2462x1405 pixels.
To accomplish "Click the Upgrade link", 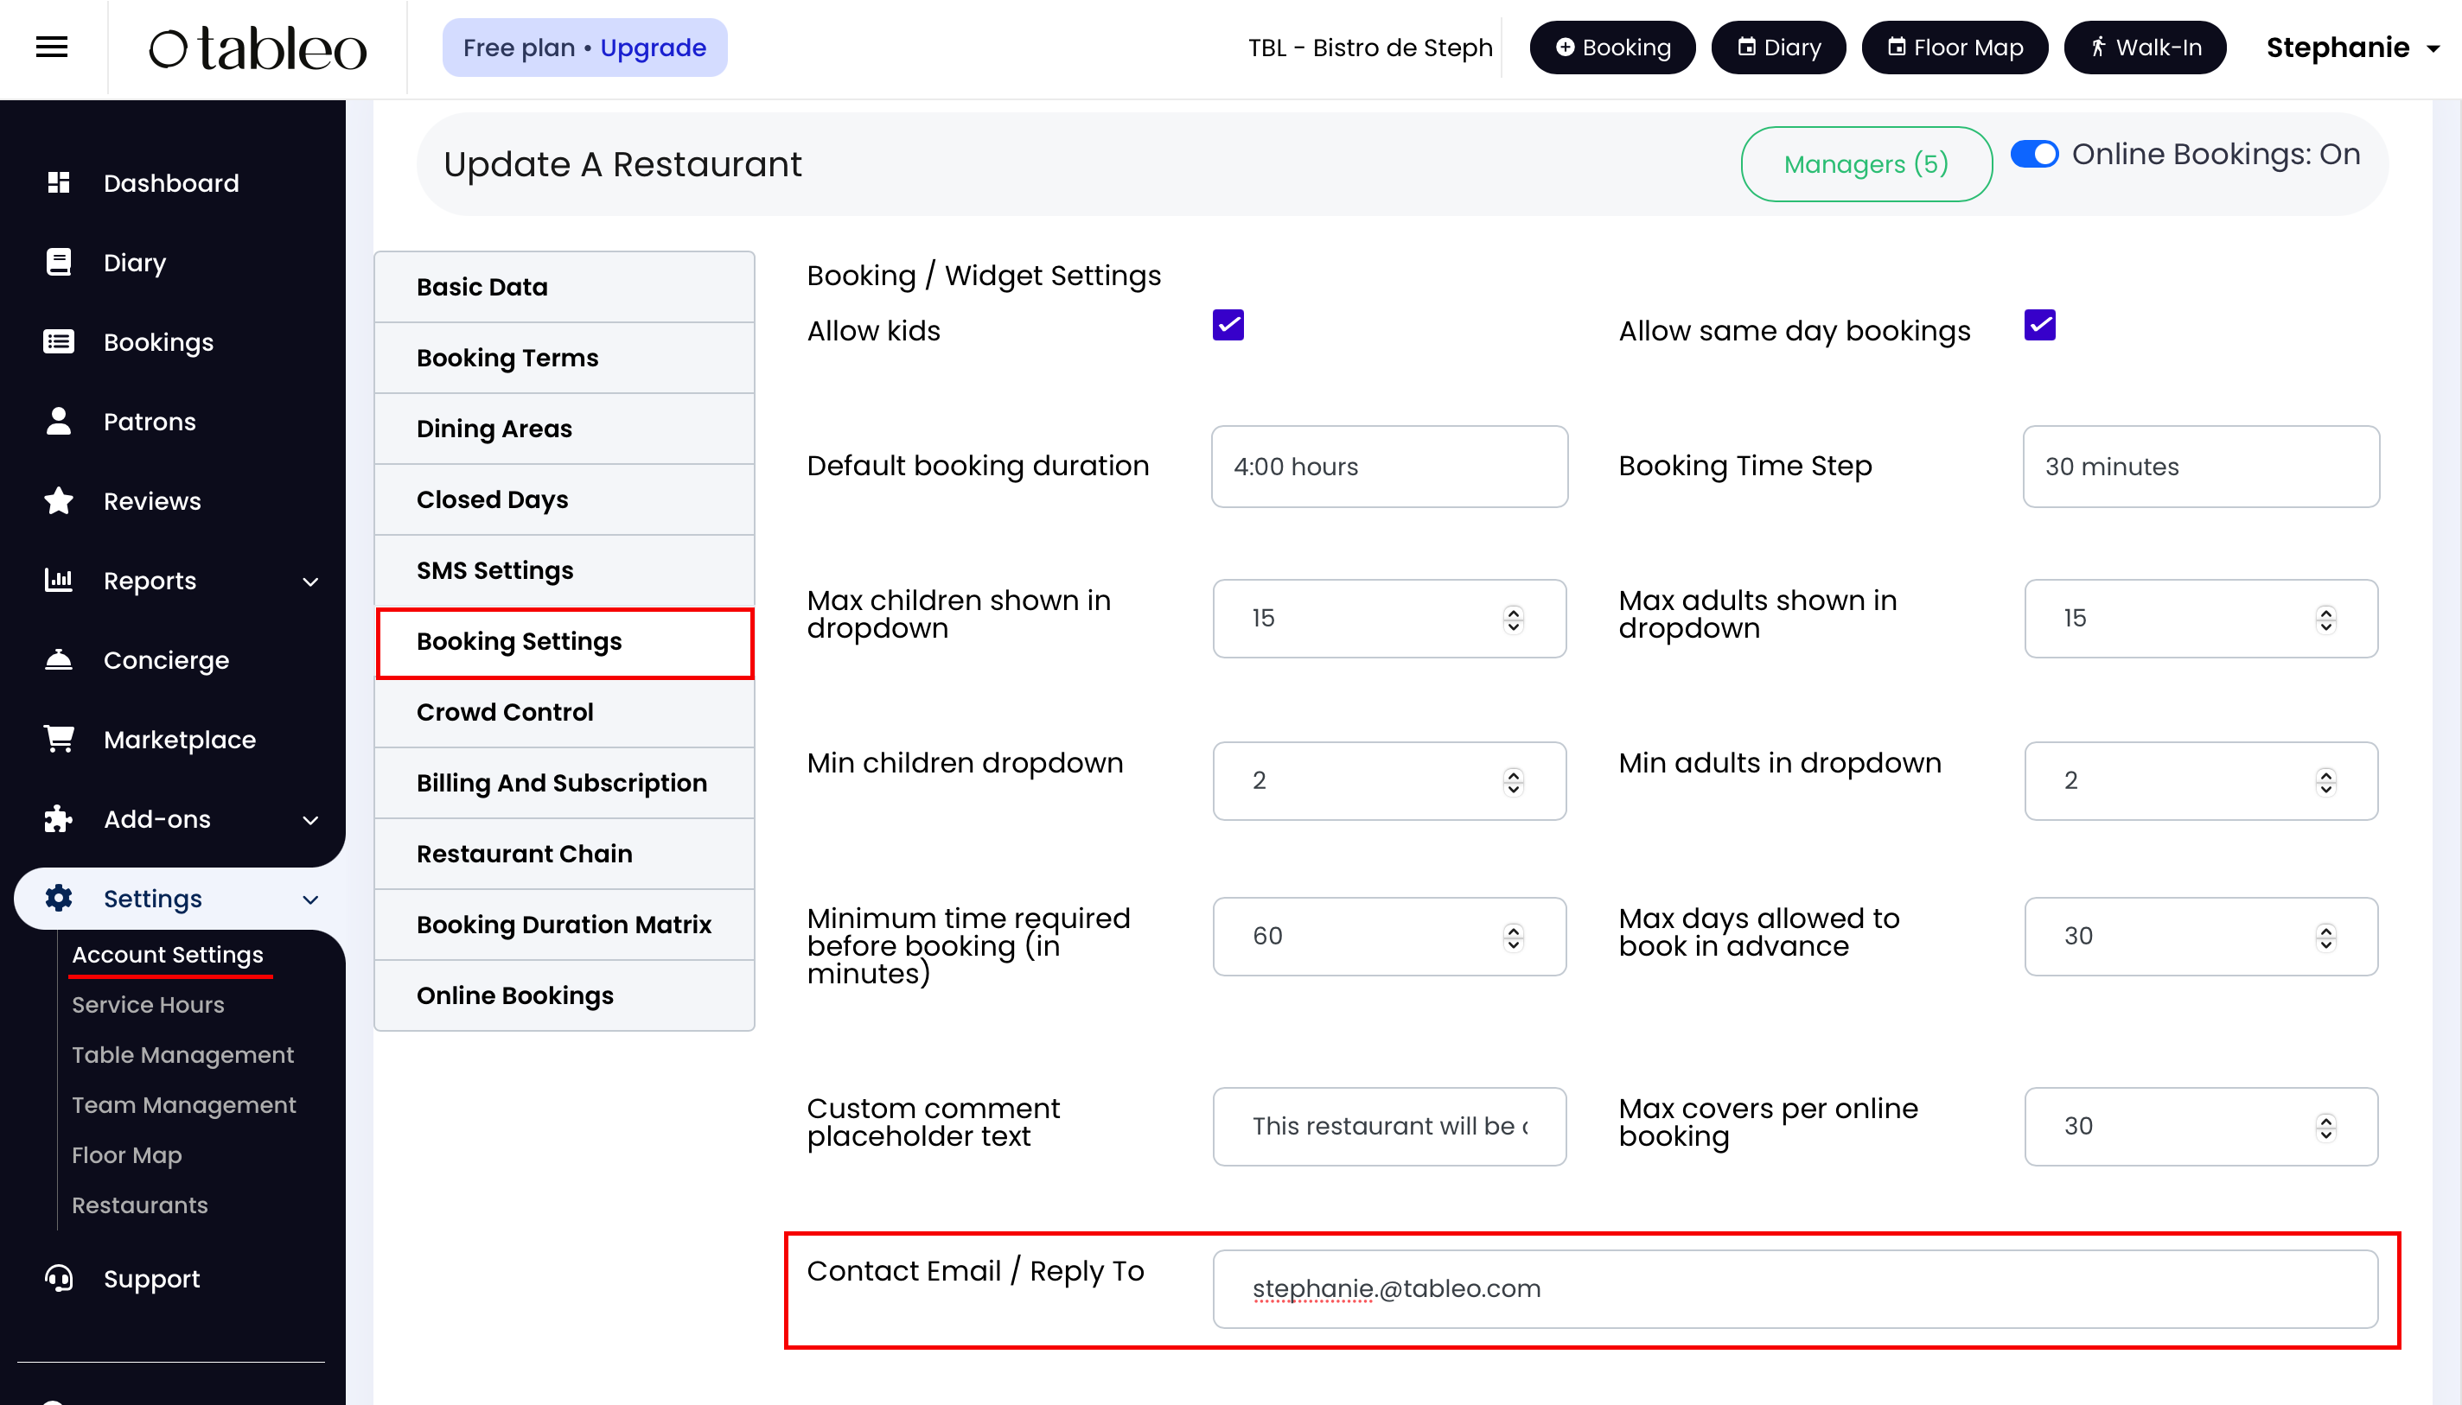I will coord(654,48).
